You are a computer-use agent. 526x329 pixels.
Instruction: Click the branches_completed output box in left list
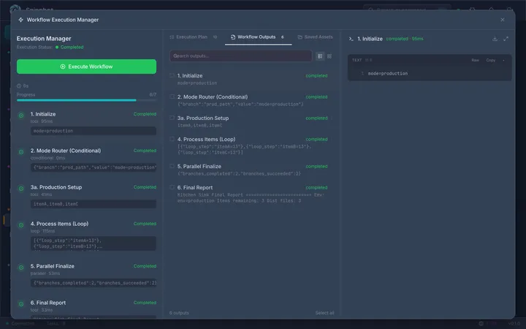(x=94, y=283)
